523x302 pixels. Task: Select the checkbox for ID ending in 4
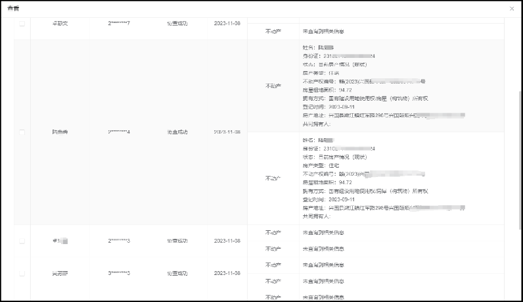pos(22,132)
